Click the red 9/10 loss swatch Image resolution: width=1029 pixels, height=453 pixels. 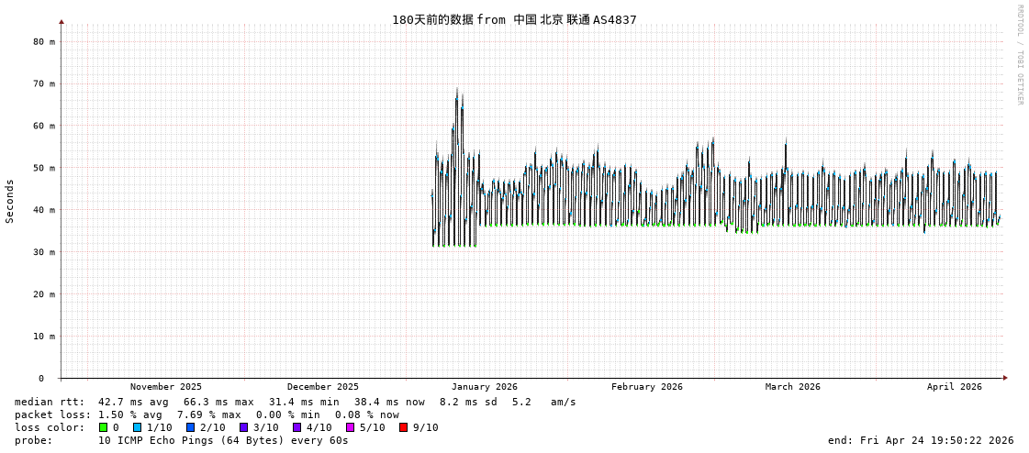coord(404,427)
